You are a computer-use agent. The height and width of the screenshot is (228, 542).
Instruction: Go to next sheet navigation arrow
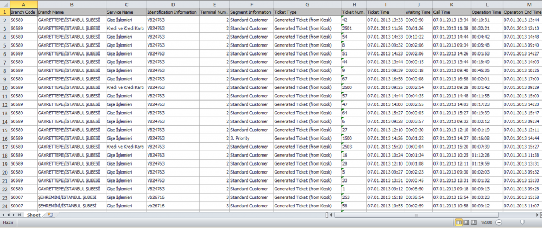pos(13,215)
